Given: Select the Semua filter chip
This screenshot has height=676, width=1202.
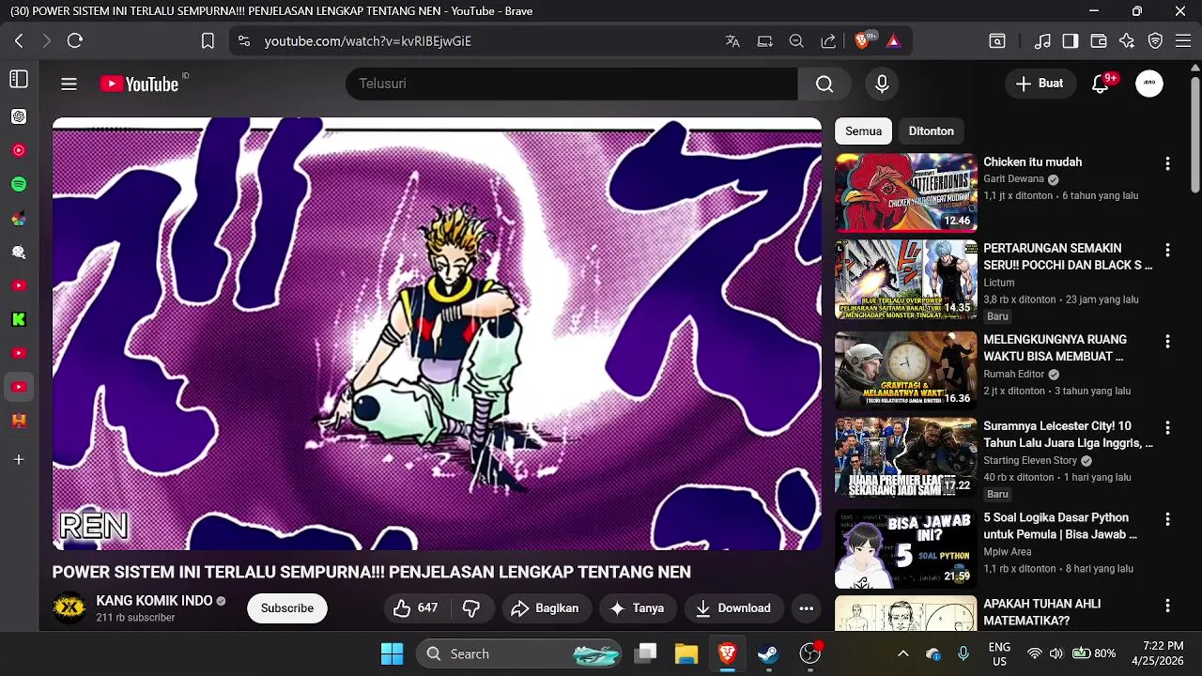Looking at the screenshot, I should 863,131.
